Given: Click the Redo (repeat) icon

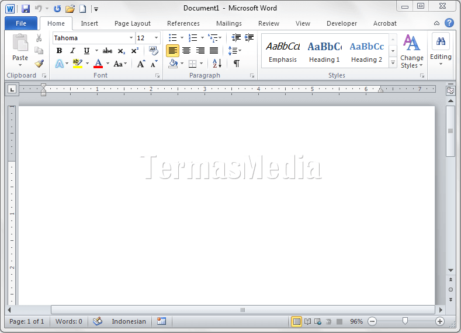Looking at the screenshot, I should pyautogui.click(x=57, y=9).
